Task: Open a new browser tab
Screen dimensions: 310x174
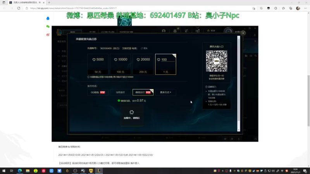Action: [x=49, y=3]
